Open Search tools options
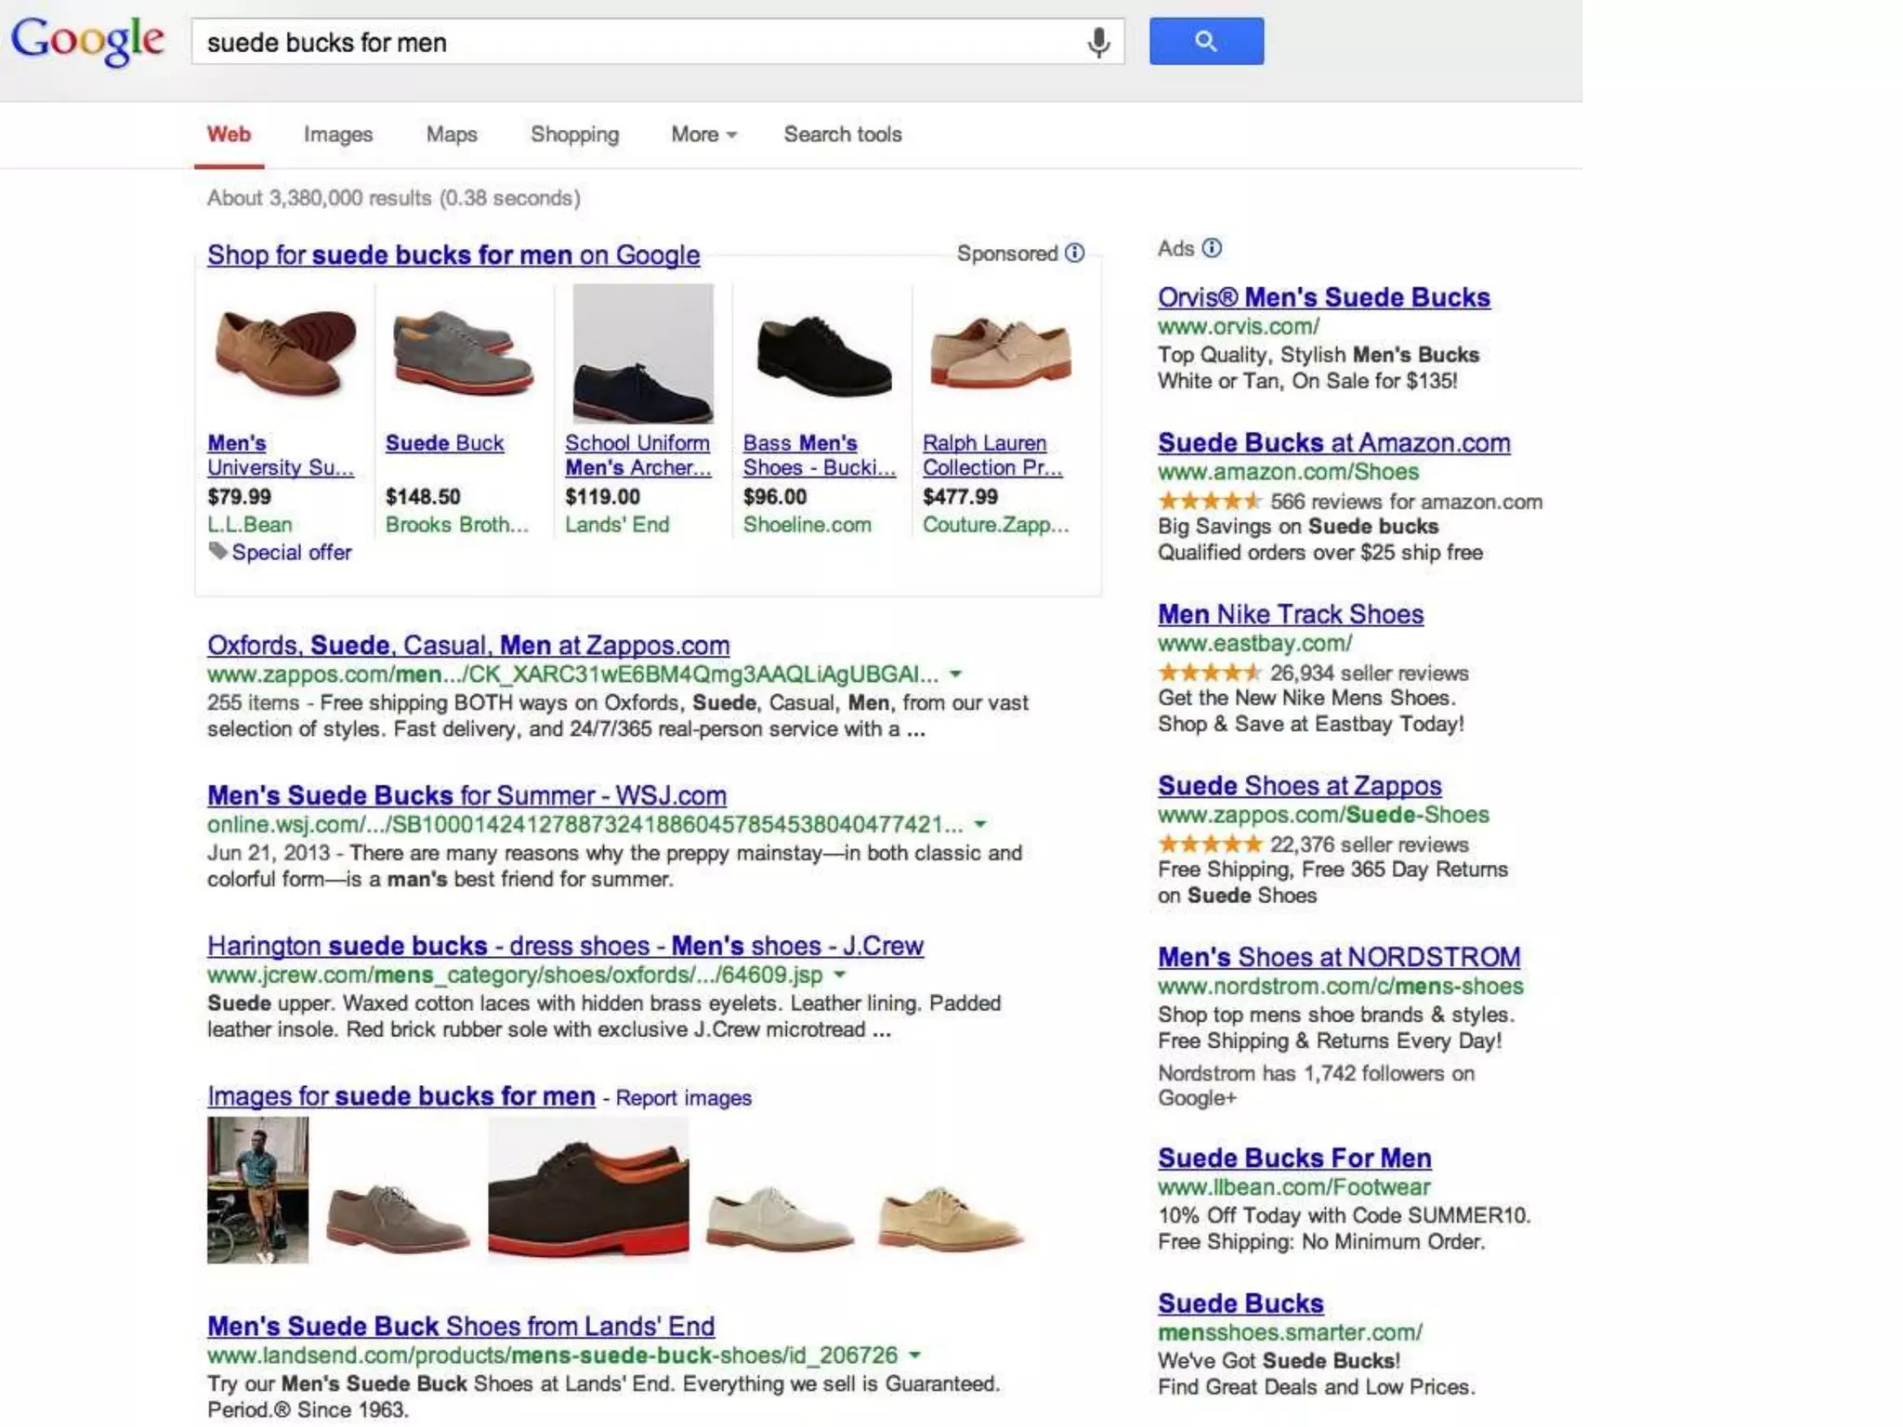 click(842, 135)
